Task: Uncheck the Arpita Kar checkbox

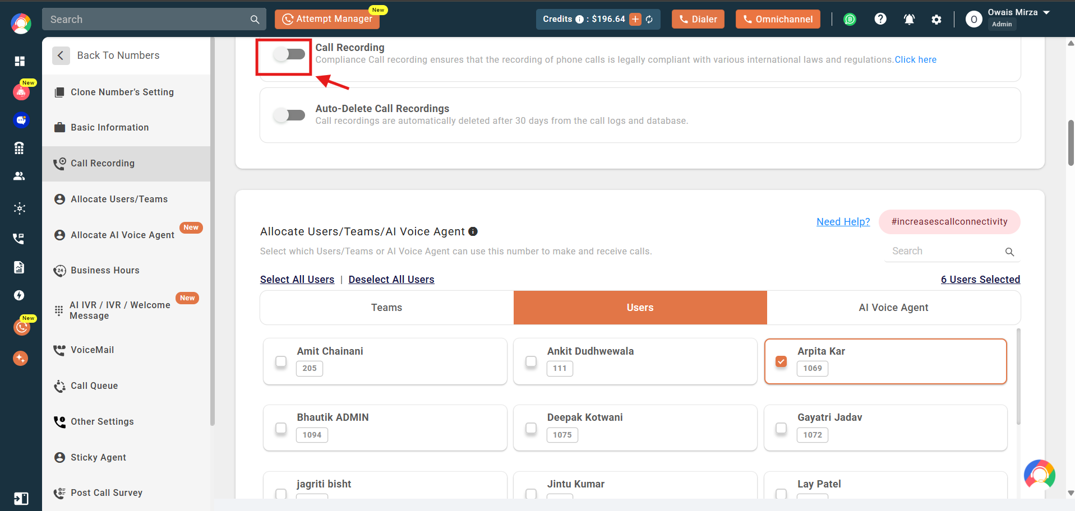Action: [781, 361]
